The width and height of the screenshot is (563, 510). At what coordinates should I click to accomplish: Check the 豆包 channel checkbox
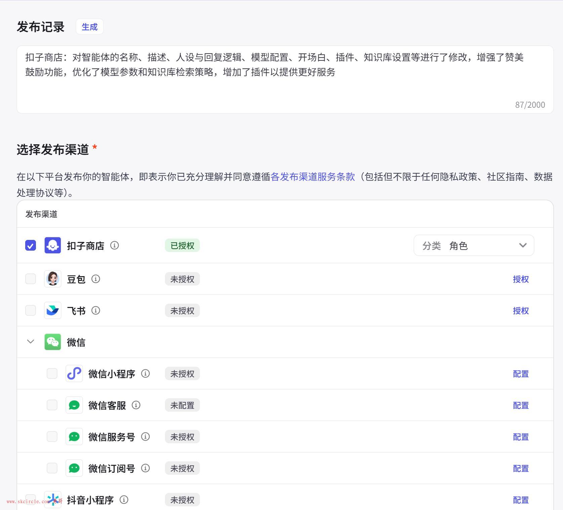point(31,279)
